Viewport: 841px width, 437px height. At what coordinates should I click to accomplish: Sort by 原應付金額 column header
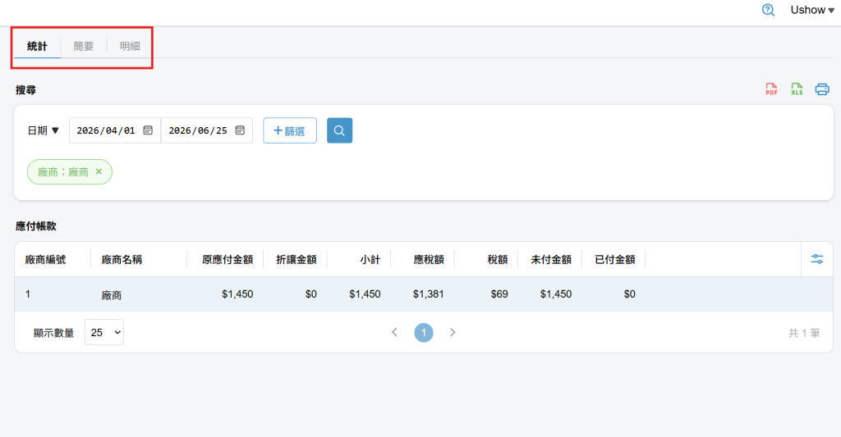227,260
